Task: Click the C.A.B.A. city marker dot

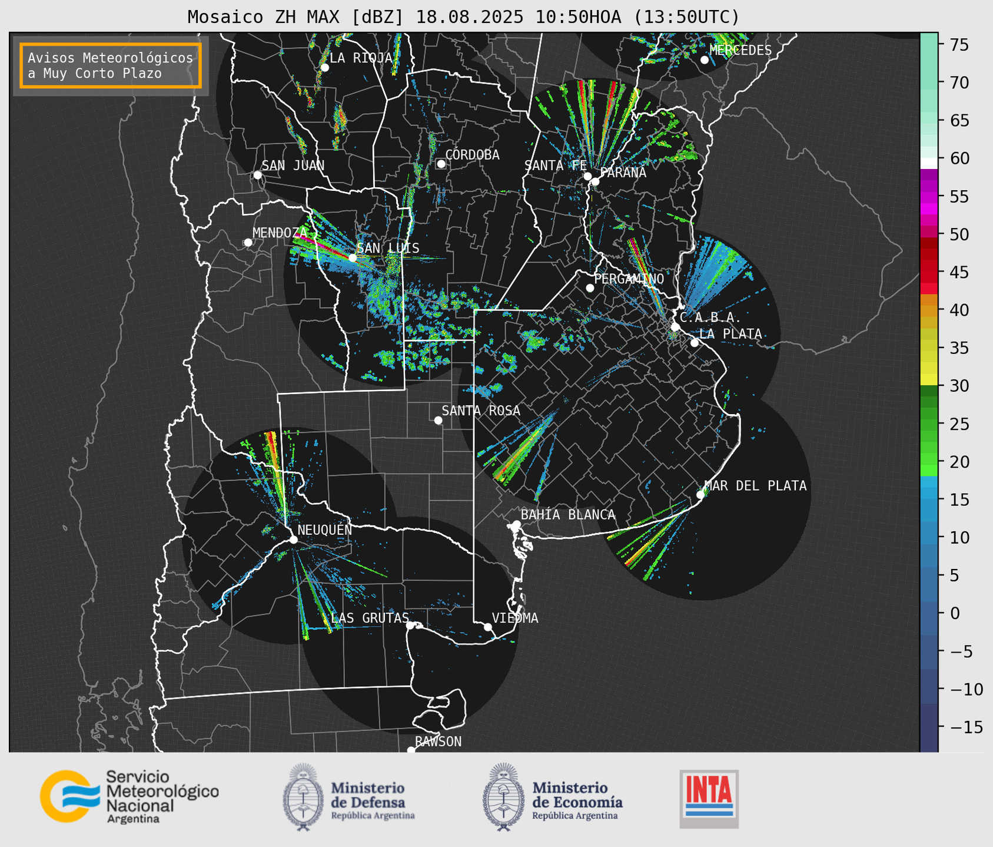Action: tap(675, 327)
